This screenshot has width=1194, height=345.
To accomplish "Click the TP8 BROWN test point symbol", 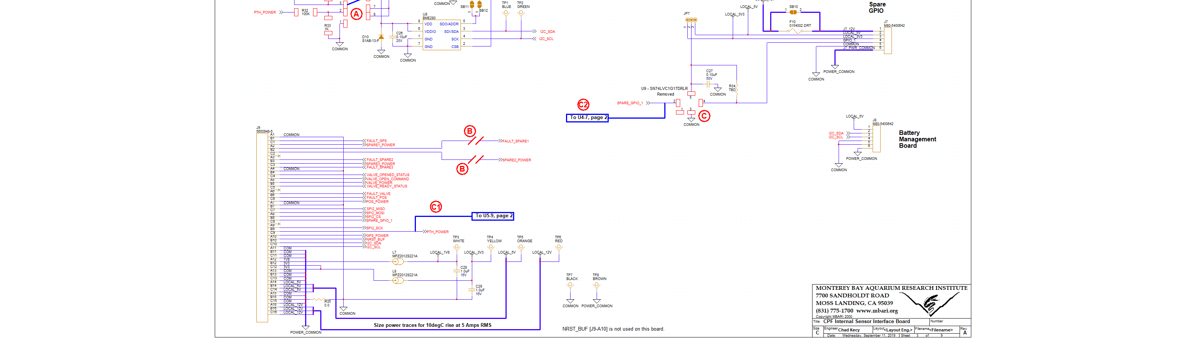I will click(x=597, y=285).
